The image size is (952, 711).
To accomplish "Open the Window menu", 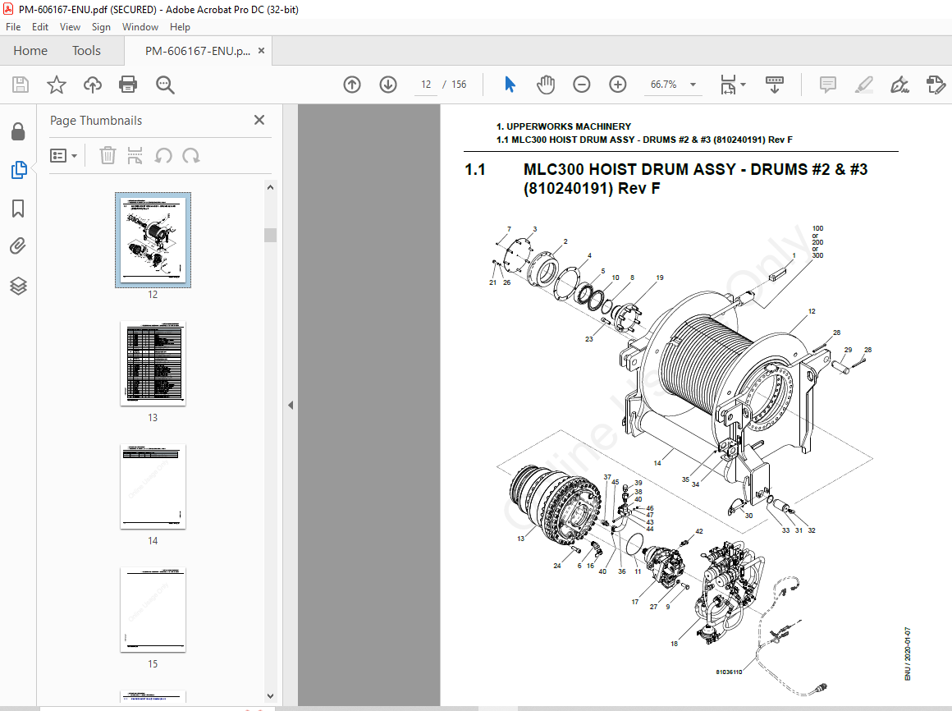I will [140, 27].
